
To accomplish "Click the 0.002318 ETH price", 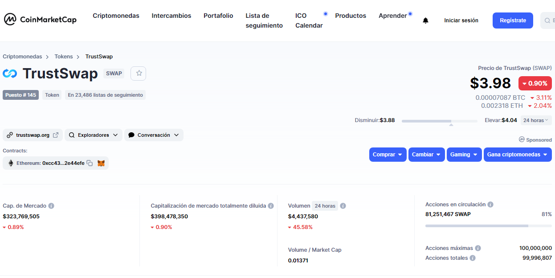I will (x=502, y=106).
